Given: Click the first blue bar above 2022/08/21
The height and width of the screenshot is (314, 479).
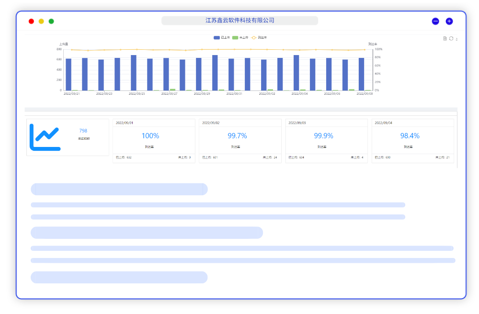Looking at the screenshot, I should pos(68,74).
